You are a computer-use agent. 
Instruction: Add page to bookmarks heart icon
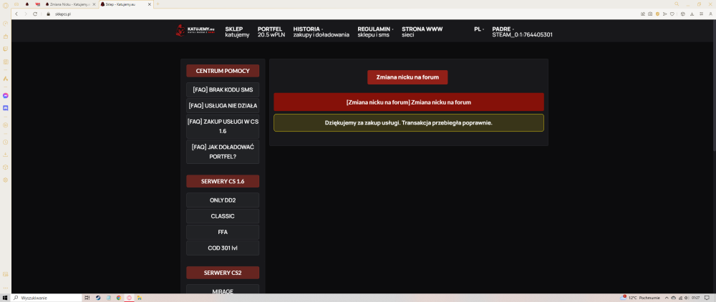672,14
